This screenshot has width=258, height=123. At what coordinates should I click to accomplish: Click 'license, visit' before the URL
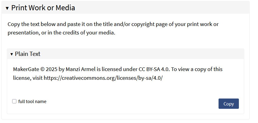point(28,78)
